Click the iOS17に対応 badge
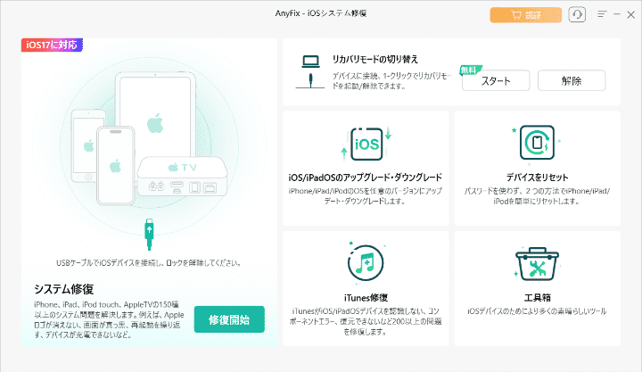The image size is (642, 372). pos(52,45)
